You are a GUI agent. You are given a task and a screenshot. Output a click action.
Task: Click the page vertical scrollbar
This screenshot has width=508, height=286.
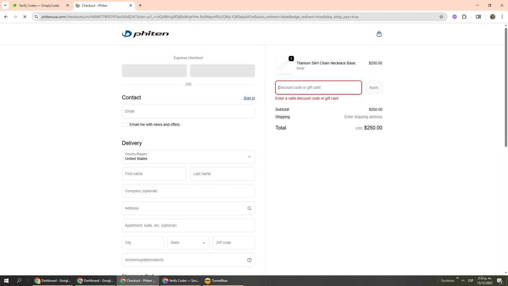[x=506, y=87]
